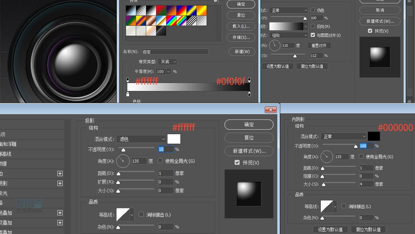Uncheck the 与图层对齐 checkbox
This screenshot has height=234, width=415.
[x=313, y=35]
